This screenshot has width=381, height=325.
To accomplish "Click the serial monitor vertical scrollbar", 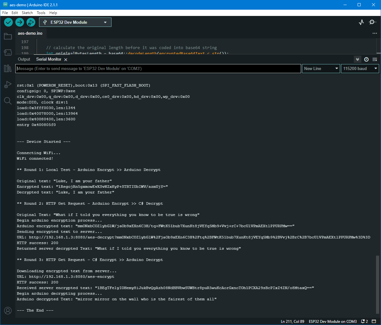I will pyautogui.click(x=378, y=284).
